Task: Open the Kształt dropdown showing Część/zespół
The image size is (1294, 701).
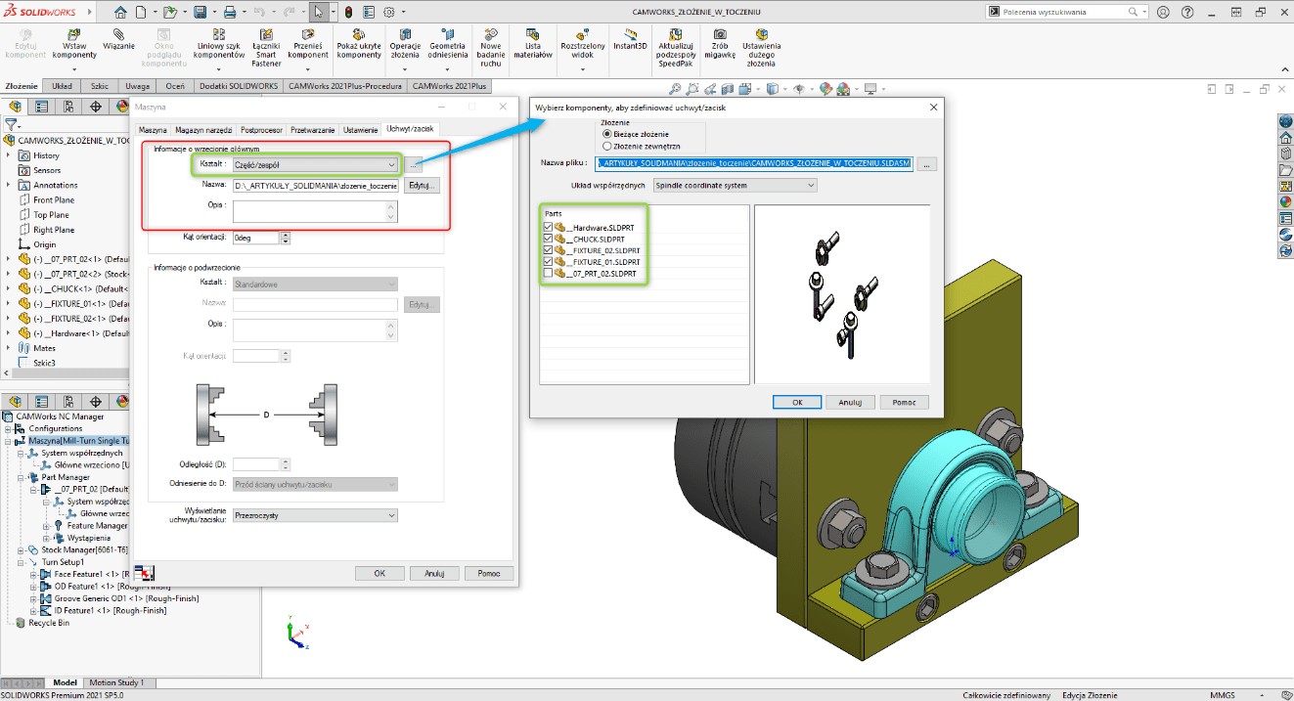Action: [315, 164]
